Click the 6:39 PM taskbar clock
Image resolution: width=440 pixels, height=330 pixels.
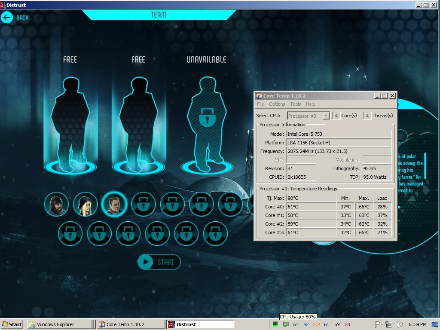417,324
